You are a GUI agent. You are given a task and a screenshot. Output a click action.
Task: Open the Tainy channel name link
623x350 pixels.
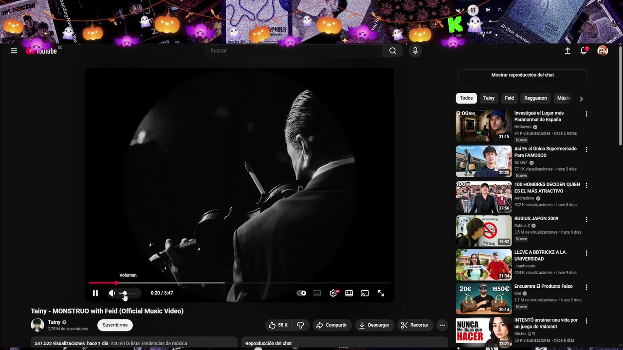coord(54,322)
